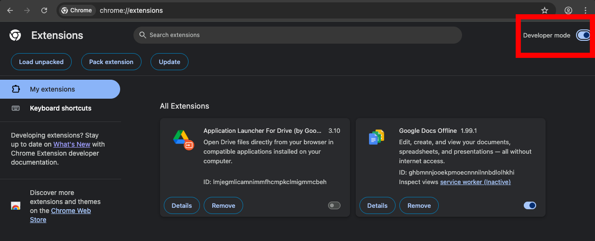
Task: Reload the extensions page
Action: (44, 10)
